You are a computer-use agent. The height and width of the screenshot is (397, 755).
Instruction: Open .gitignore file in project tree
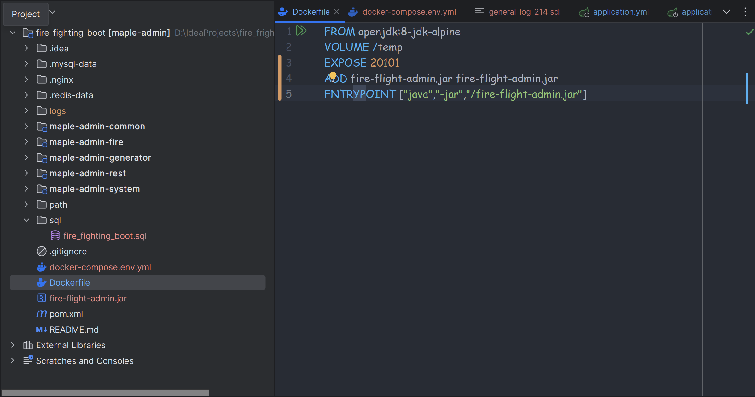click(x=68, y=251)
